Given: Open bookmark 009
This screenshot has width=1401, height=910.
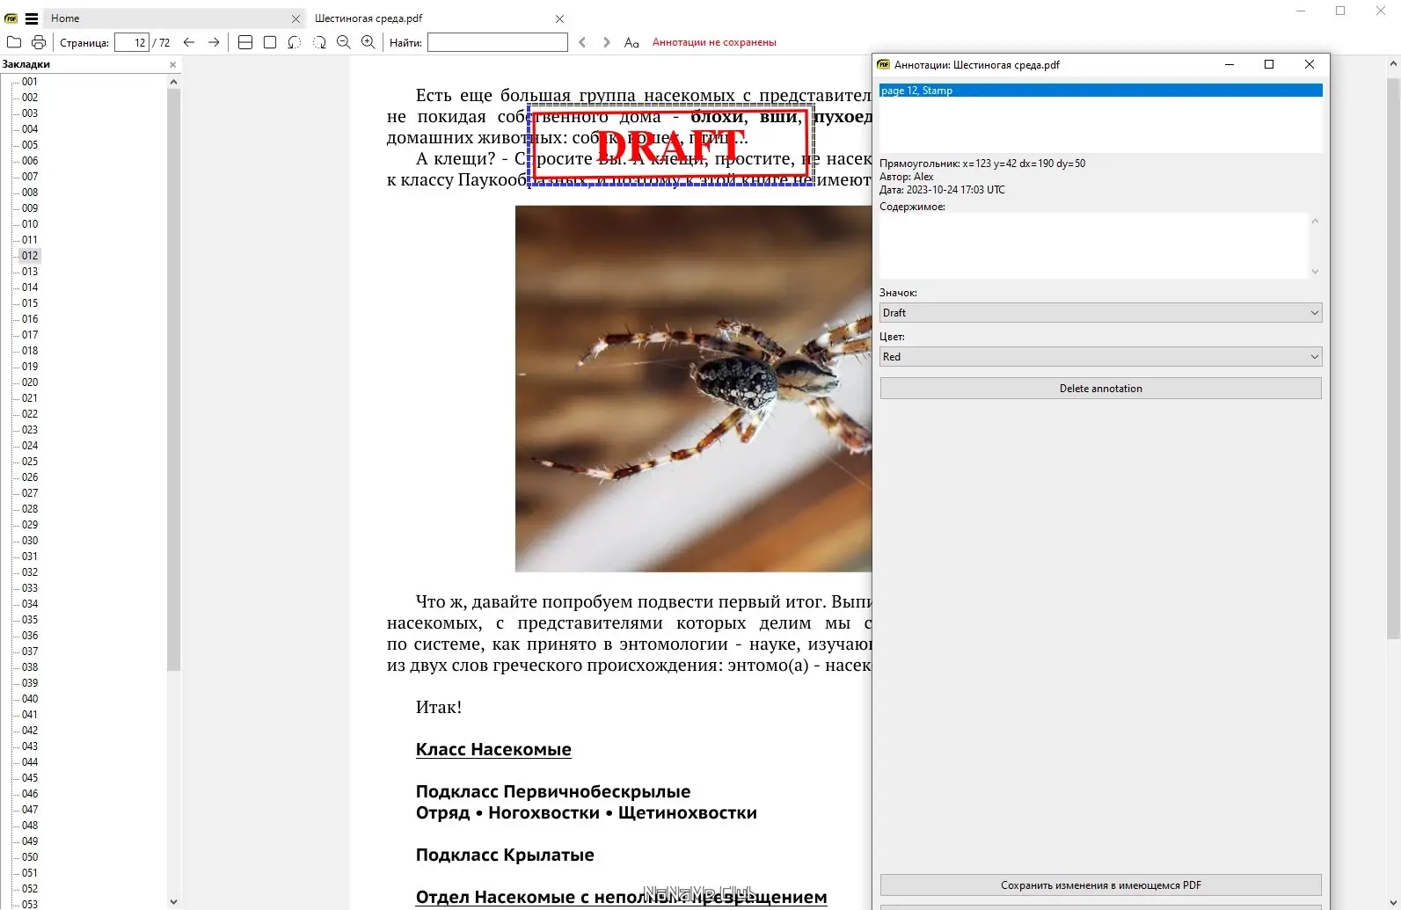Looking at the screenshot, I should click(30, 208).
